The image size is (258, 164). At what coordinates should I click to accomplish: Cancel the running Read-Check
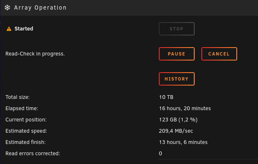pos(219,54)
